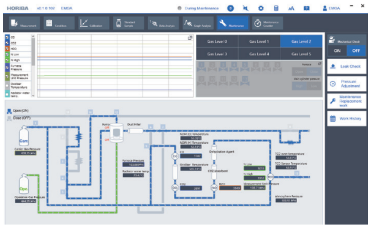Enable the Oxidizer Temperature checkbox

pos(7,86)
